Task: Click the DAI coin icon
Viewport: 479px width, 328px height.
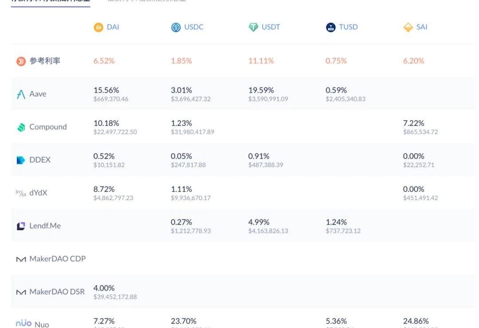Action: coord(98,27)
